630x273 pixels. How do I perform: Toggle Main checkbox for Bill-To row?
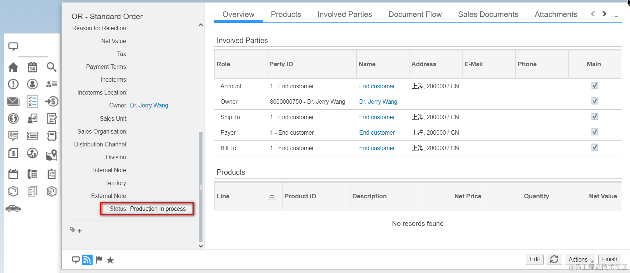[x=595, y=148]
